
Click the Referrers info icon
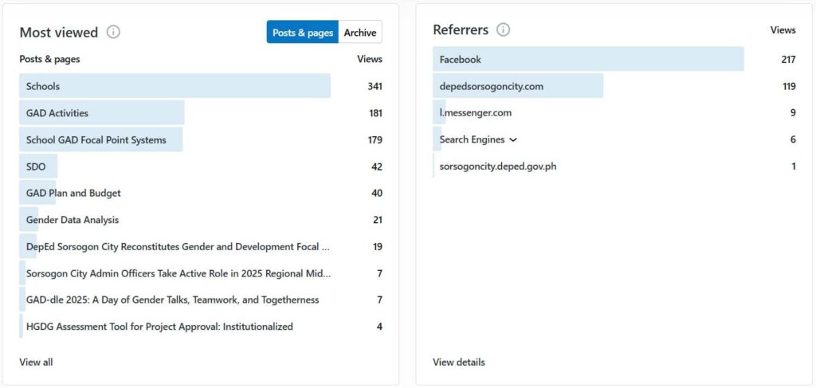click(x=503, y=30)
